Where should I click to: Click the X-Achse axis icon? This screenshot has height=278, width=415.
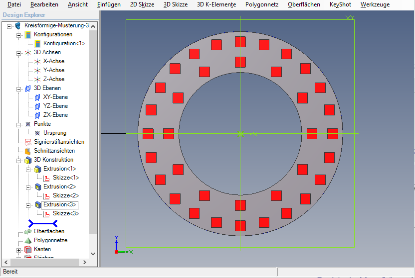[37, 62]
